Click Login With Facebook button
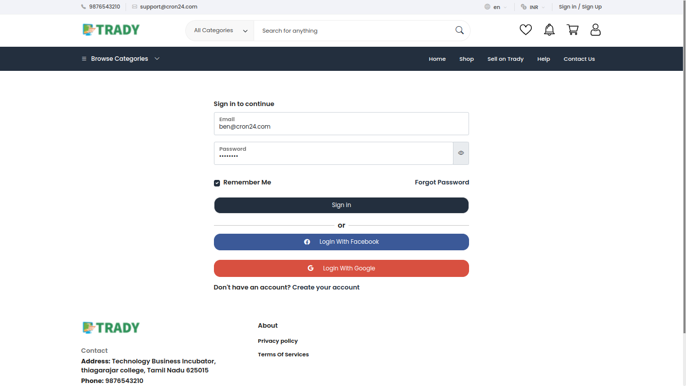This screenshot has width=686, height=386. (341, 242)
